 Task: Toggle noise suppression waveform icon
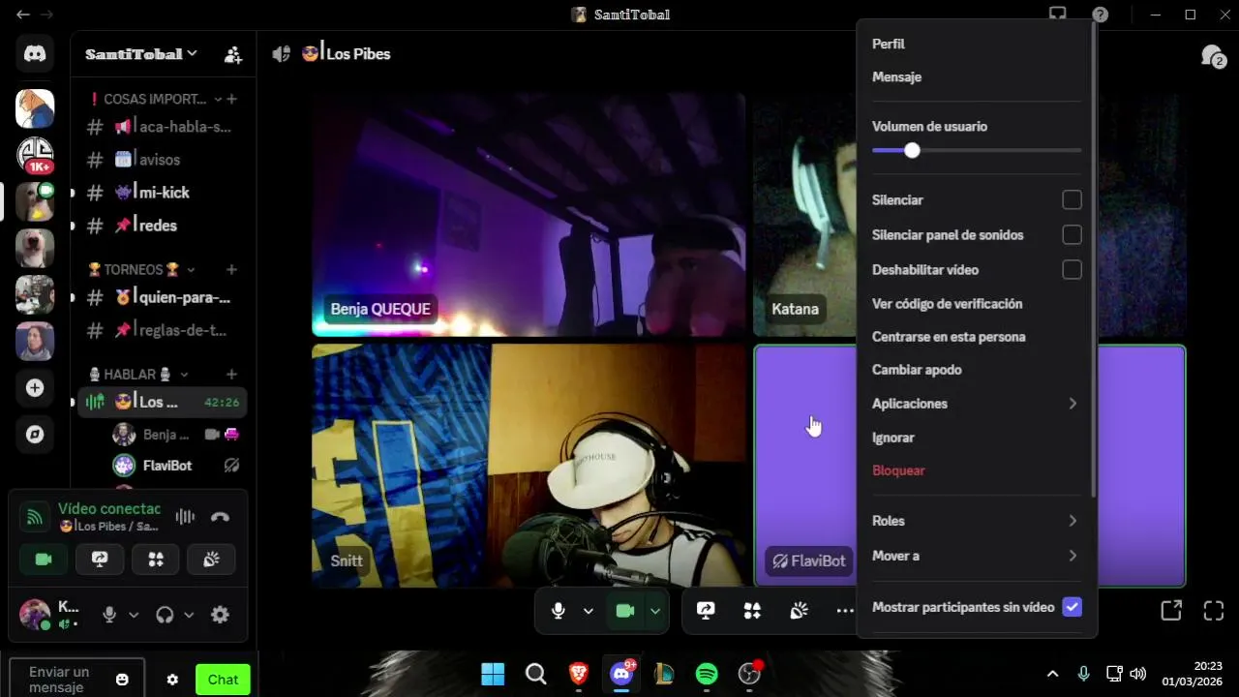185,517
